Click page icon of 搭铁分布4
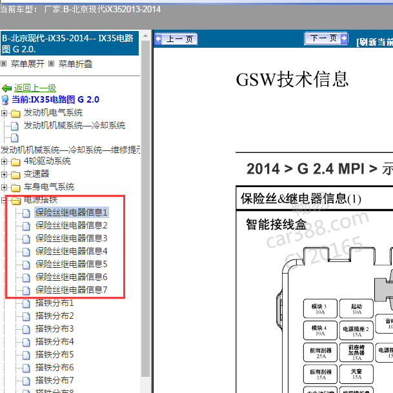Viewport: 393px width, 393px height. [26, 343]
